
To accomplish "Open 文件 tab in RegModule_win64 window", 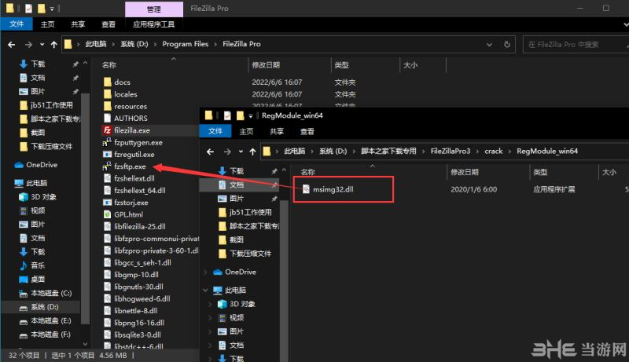I will [215, 131].
